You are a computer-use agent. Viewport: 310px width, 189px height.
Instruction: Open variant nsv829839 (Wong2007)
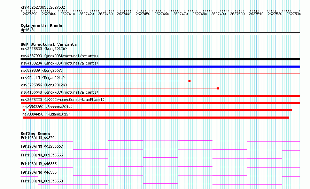pos(42,70)
